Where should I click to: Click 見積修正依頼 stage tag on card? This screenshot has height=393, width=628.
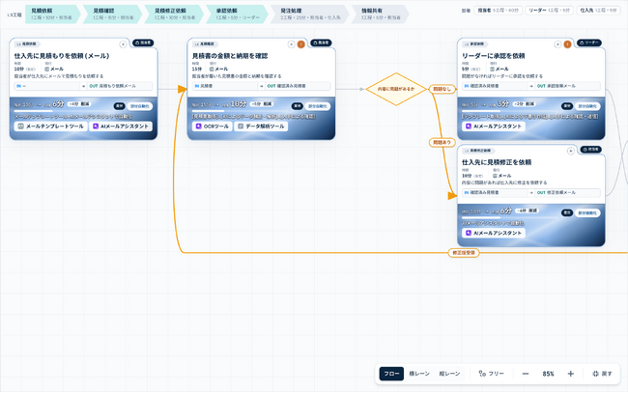point(478,151)
